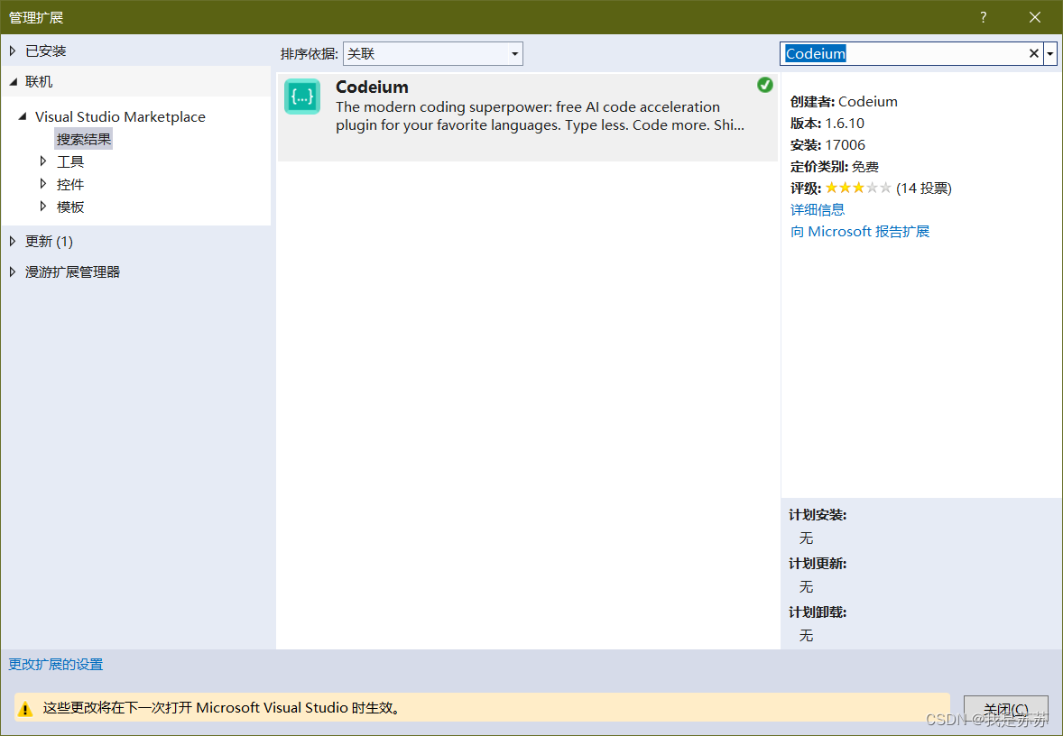Click the 安装: 17006 text
The width and height of the screenshot is (1063, 736).
(x=827, y=145)
